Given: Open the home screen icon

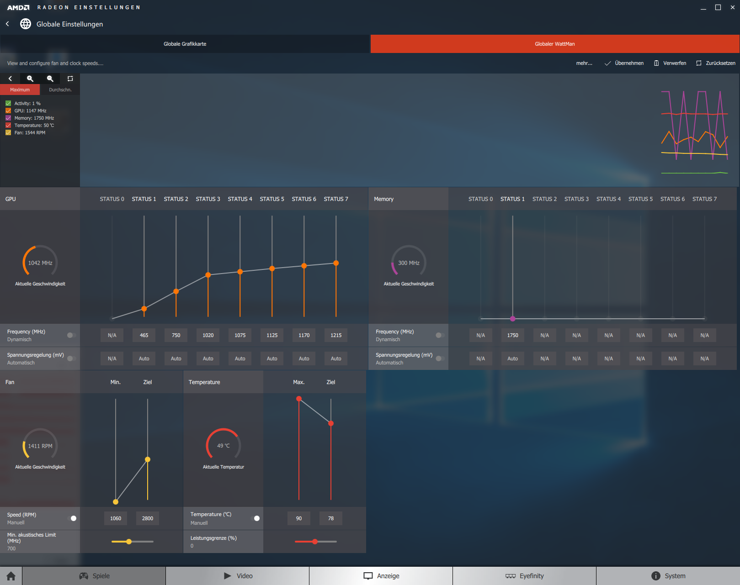Looking at the screenshot, I should pyautogui.click(x=11, y=576).
